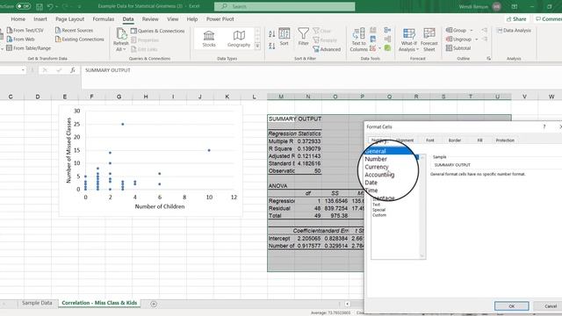This screenshot has width=562, height=316.
Task: Click the Insert Function fx icon
Action: pyautogui.click(x=73, y=70)
